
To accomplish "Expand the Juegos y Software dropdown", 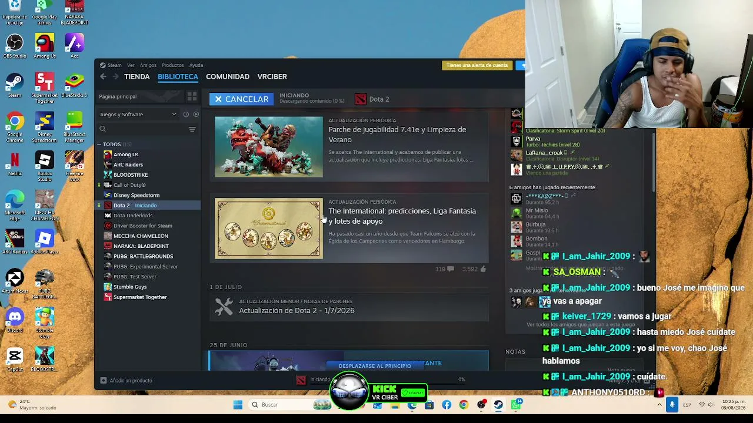I will click(138, 115).
